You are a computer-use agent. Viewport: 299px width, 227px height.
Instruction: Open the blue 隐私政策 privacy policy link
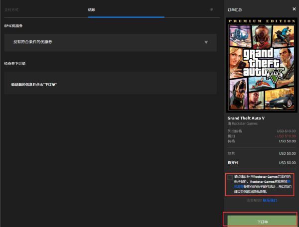(239, 187)
